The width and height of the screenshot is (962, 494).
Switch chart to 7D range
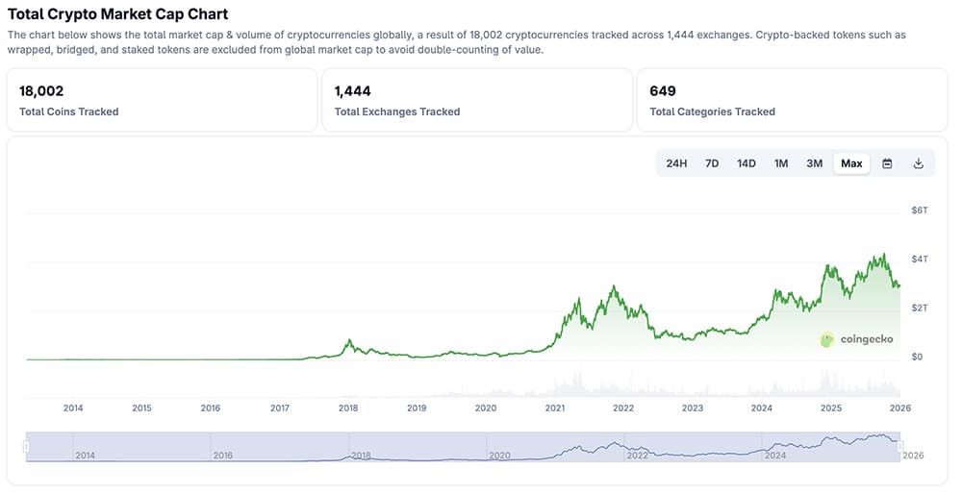712,163
